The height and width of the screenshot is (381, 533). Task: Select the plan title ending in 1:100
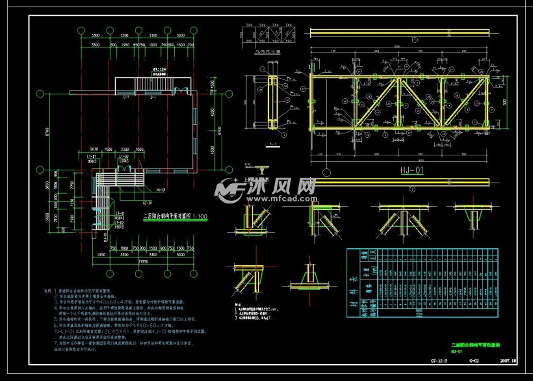[x=175, y=216]
